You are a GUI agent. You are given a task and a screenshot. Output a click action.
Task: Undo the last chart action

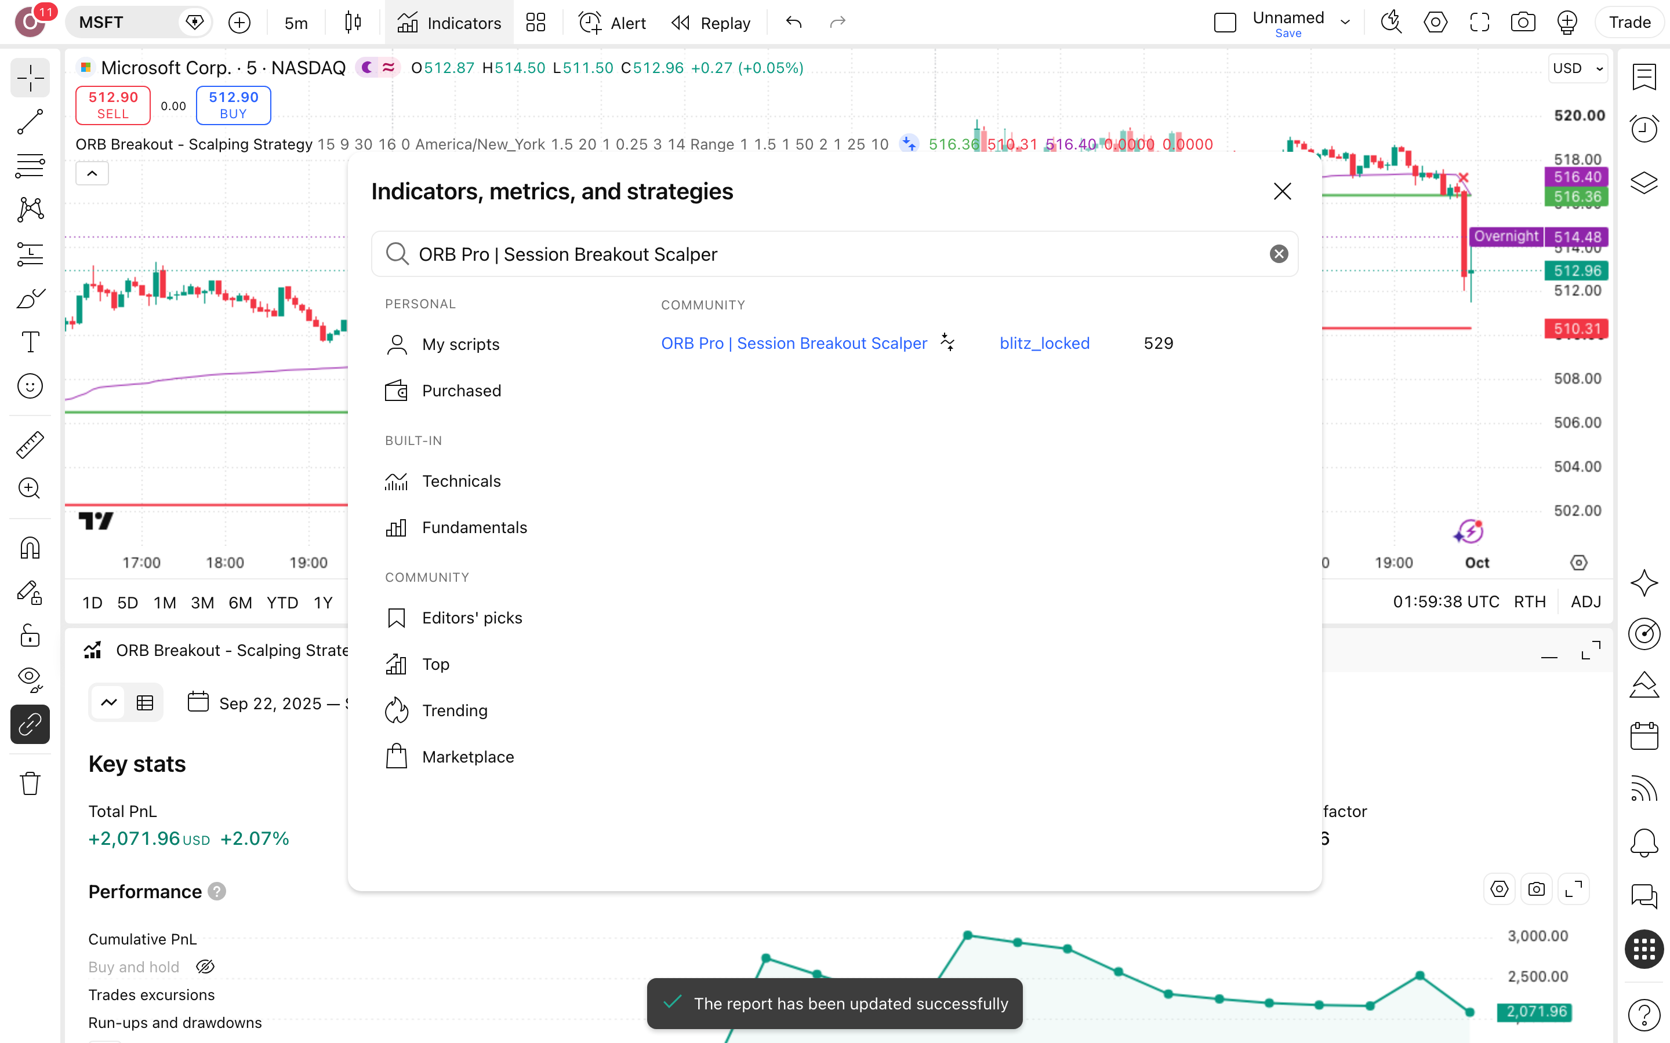[794, 23]
